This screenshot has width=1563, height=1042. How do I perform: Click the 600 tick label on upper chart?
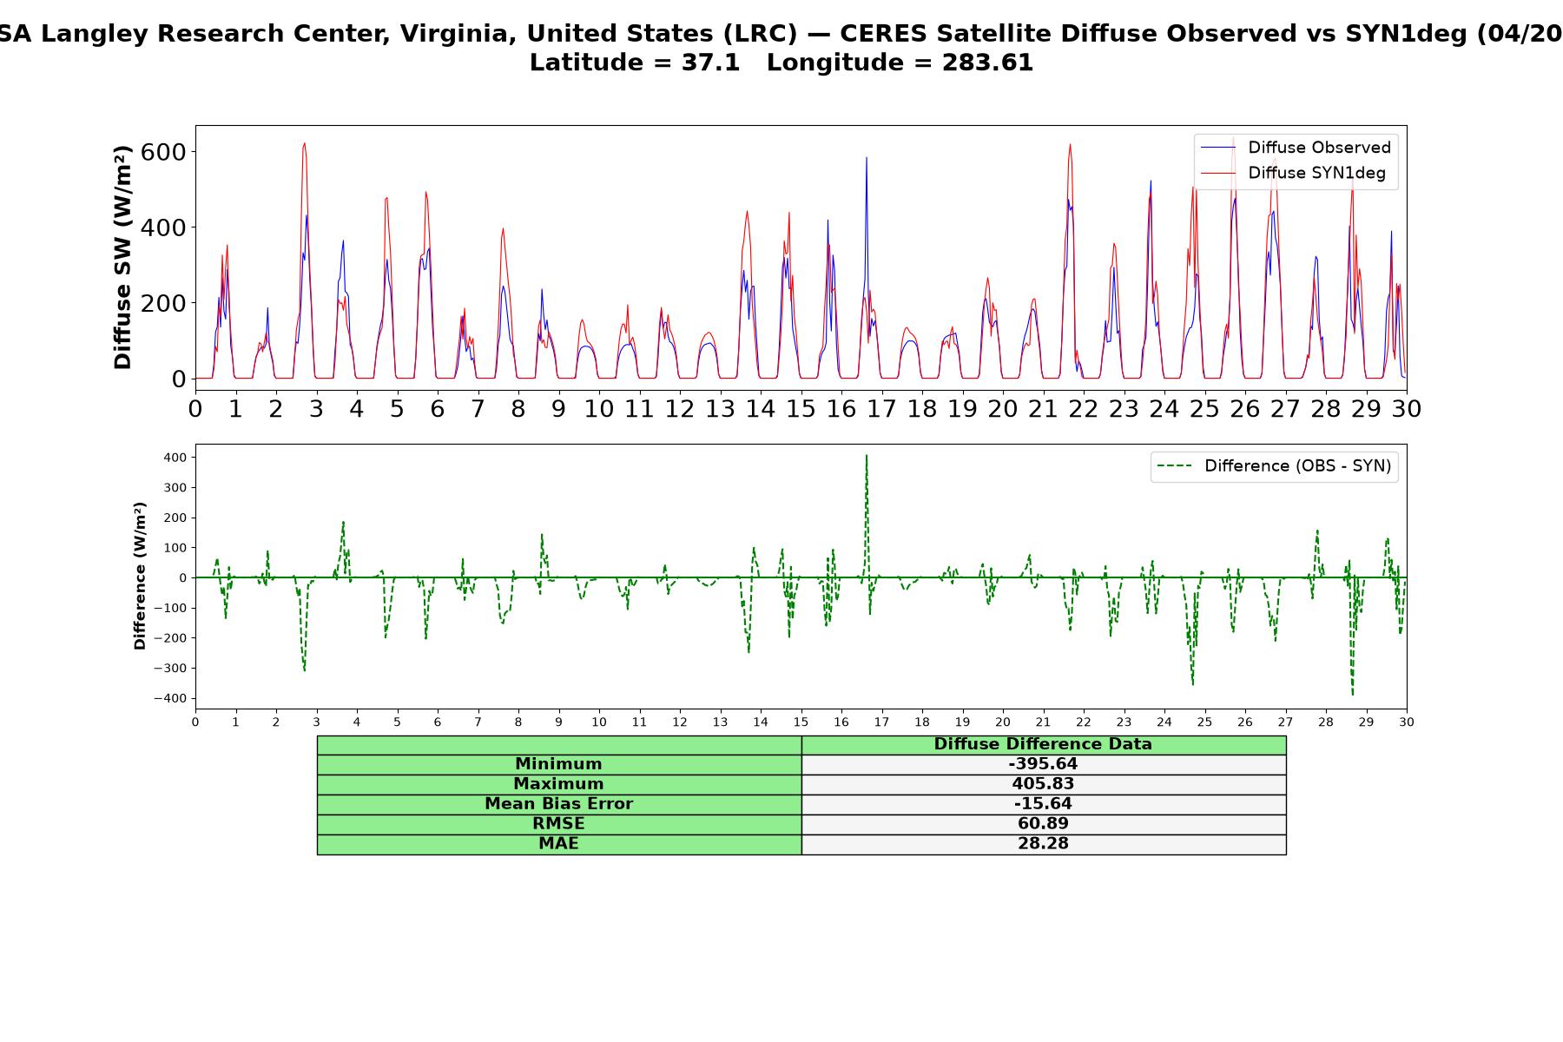163,152
